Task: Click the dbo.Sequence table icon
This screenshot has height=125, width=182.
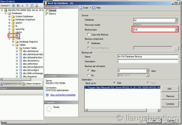Action: pos(21,76)
